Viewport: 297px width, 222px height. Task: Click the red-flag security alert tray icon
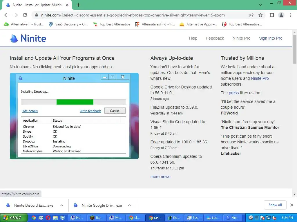[x=262, y=218]
